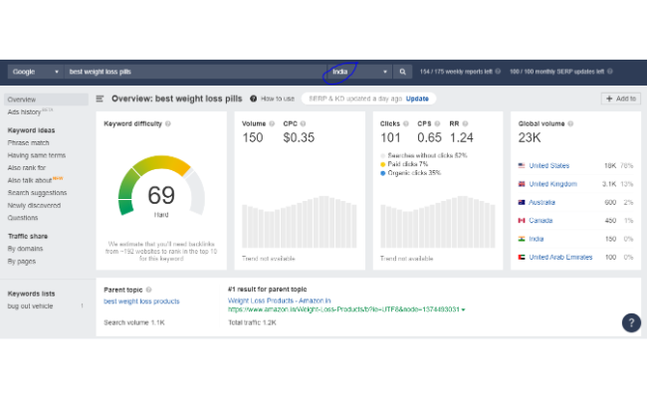Open the India country dropdown
The height and width of the screenshot is (398, 647).
359,72
